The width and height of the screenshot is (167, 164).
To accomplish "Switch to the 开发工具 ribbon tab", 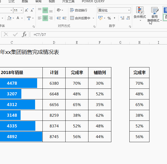I will pos(68,1).
